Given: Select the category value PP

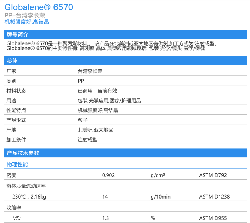Looking at the screenshot, I should [x=81, y=81].
